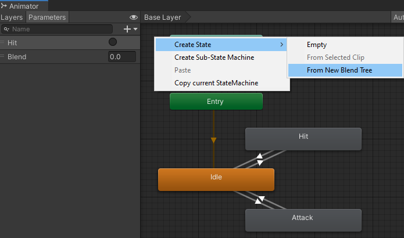Grab the drag handle beside the Hit parameter
The width and height of the screenshot is (404, 238).
(3, 42)
